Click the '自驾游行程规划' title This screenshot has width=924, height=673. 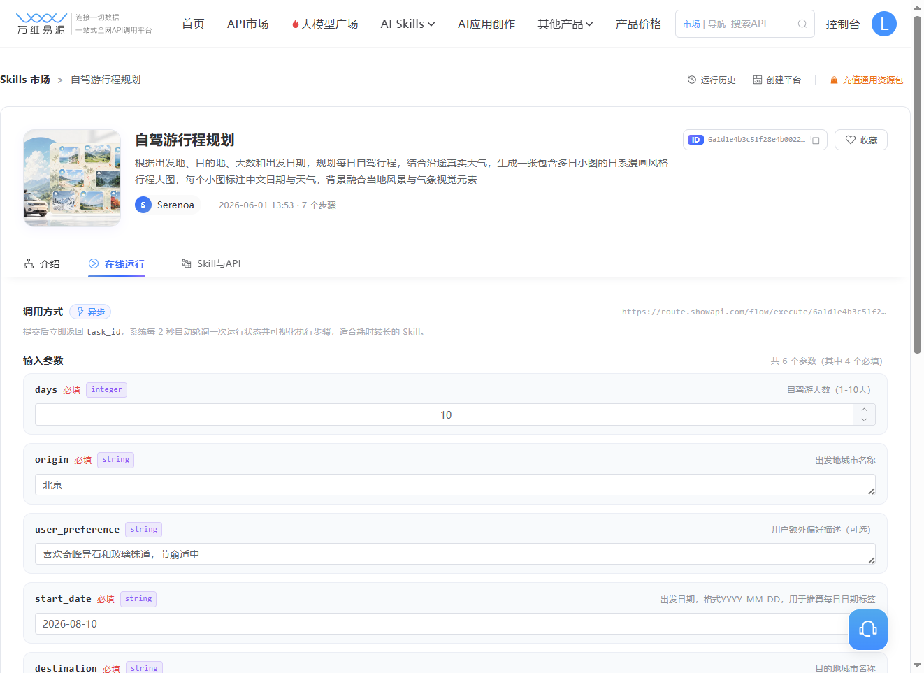pyautogui.click(x=185, y=140)
